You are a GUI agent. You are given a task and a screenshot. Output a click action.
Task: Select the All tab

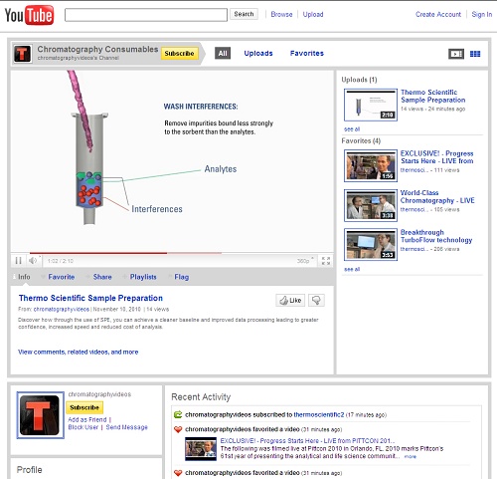223,53
